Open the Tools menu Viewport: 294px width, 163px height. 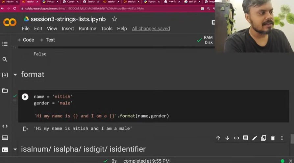point(107,29)
